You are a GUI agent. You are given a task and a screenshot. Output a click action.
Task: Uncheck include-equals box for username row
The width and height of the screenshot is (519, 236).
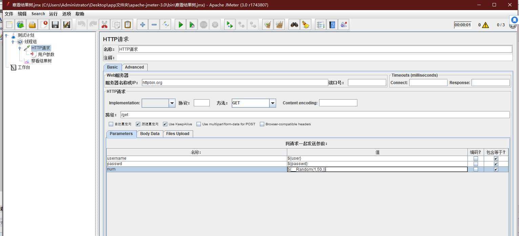pyautogui.click(x=496, y=158)
